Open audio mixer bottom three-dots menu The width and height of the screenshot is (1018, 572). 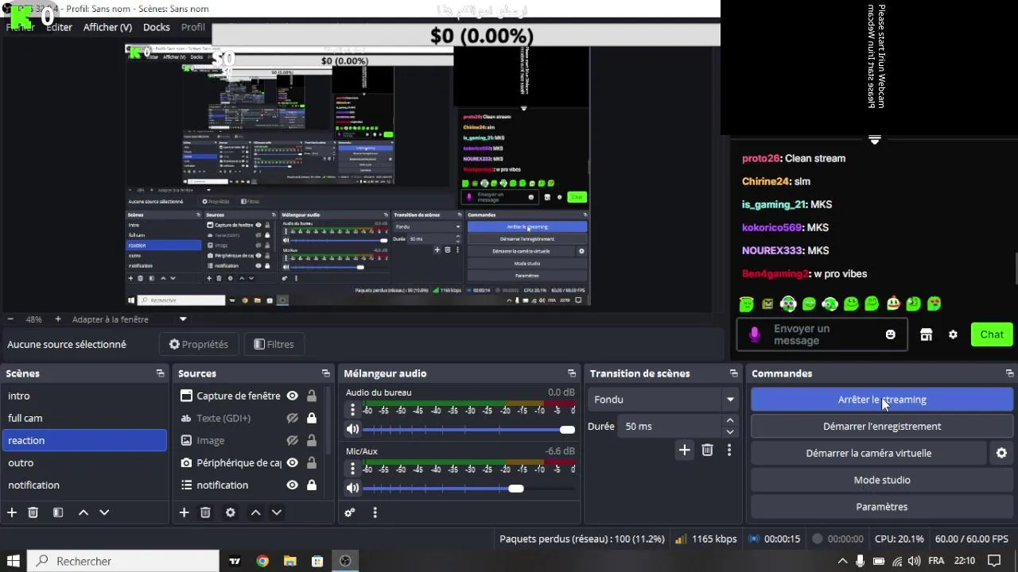click(375, 512)
